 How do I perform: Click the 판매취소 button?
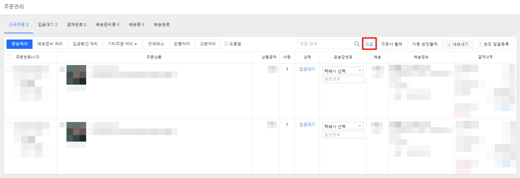point(156,44)
